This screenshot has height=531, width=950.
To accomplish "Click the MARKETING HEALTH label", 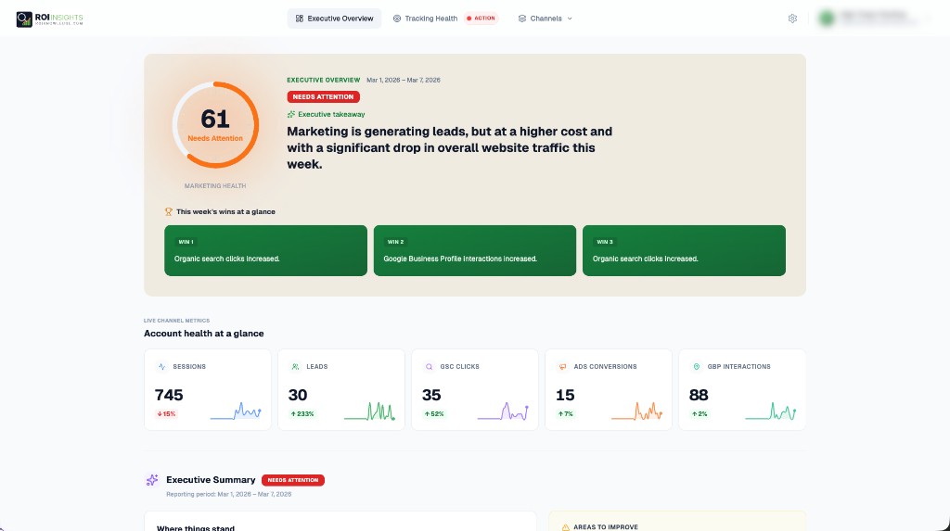I will [x=215, y=186].
